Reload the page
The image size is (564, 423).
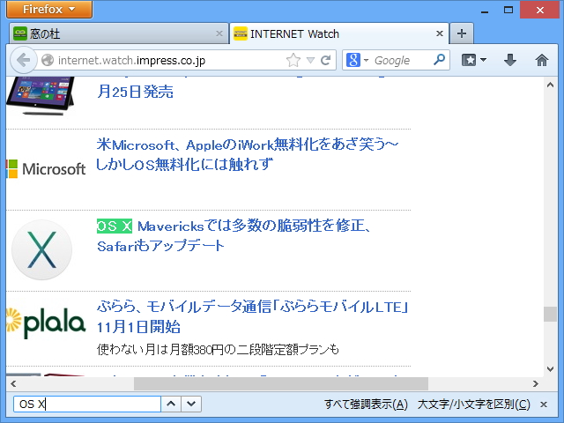[325, 60]
